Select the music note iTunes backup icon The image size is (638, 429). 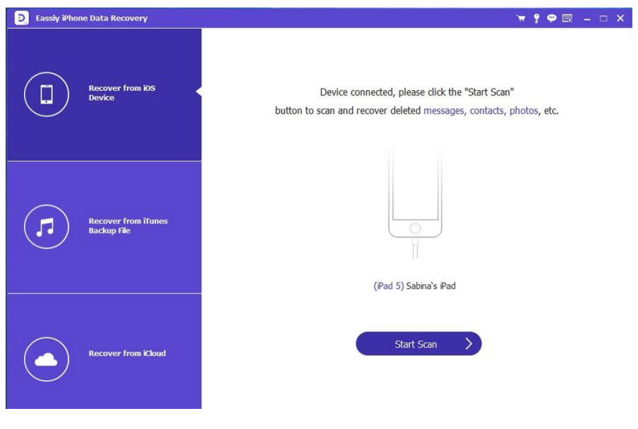(46, 226)
